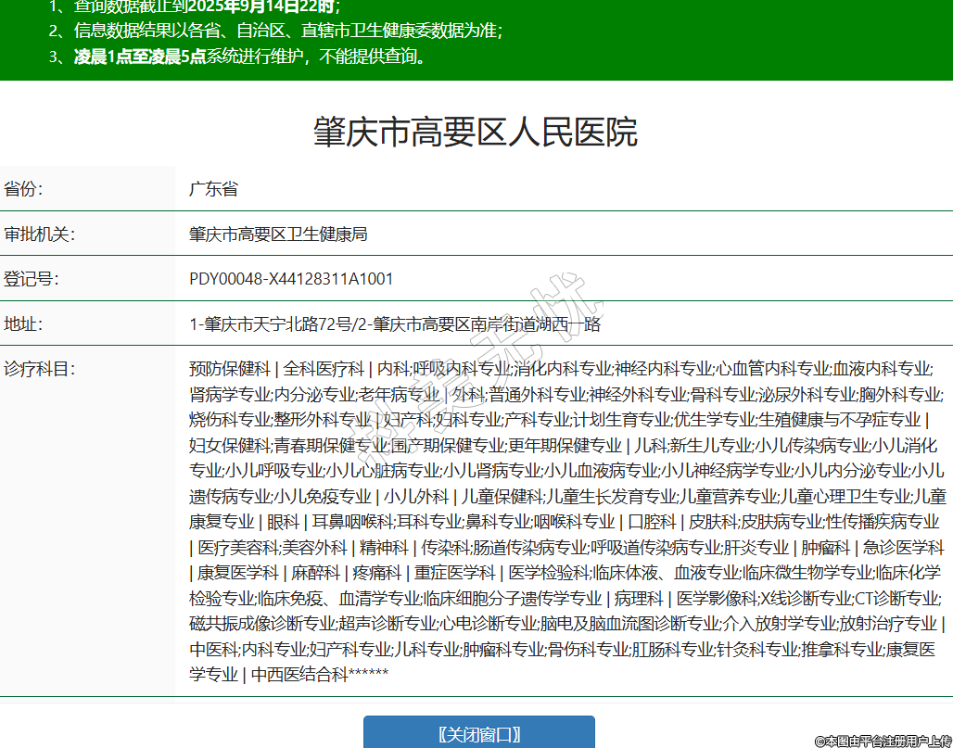Click the 诊疗科目 field label
Image resolution: width=953 pixels, height=748 pixels.
39,369
